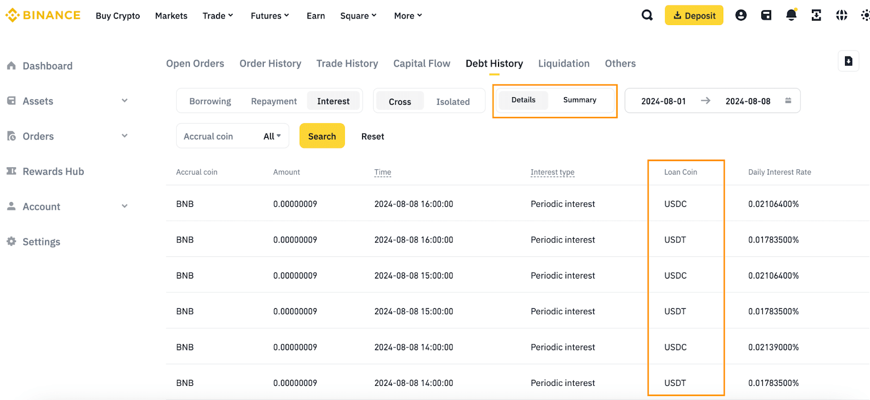The height and width of the screenshot is (400, 870).
Task: Click the Binance logo
Action: (x=43, y=15)
